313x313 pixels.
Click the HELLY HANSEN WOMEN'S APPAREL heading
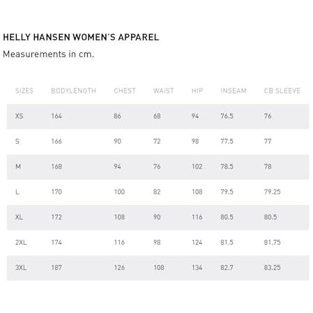[81, 37]
